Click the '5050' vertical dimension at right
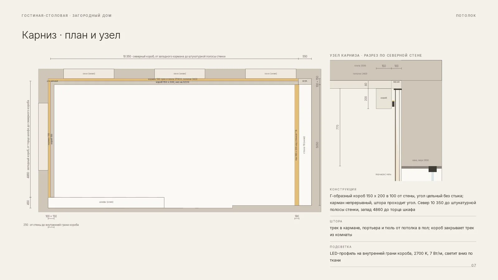The image size is (498, 280). 317,145
